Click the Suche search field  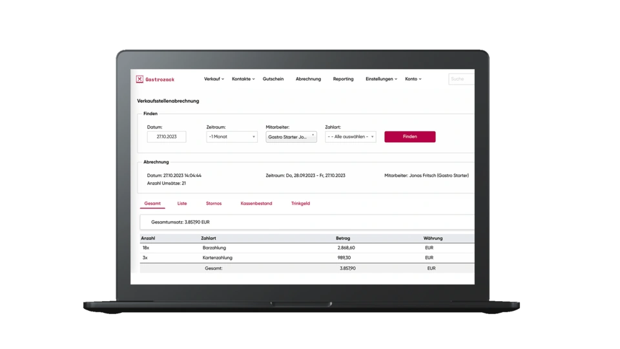461,79
